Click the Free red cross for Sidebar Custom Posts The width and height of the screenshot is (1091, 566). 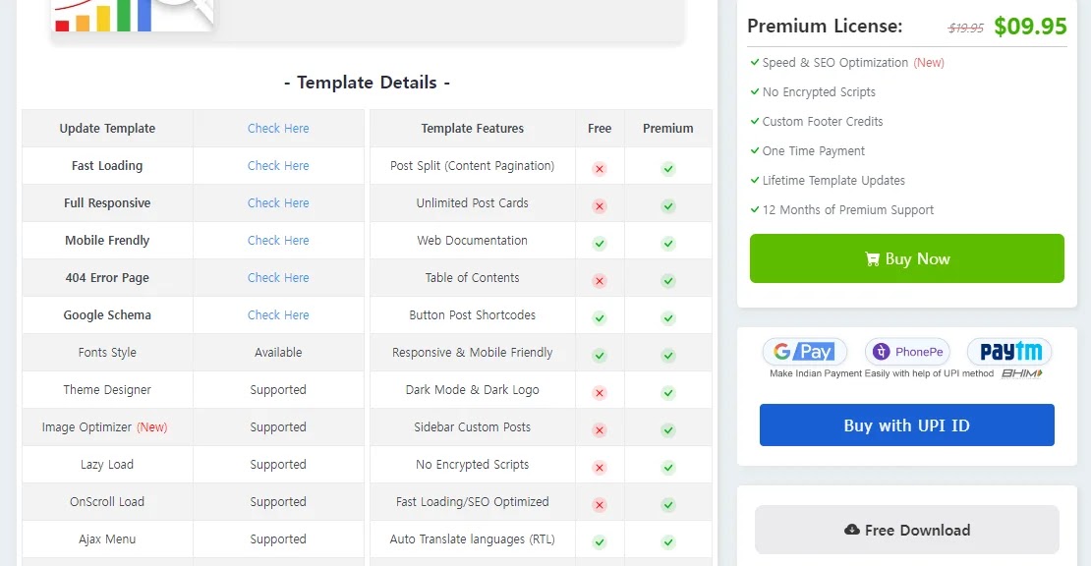[x=600, y=430]
